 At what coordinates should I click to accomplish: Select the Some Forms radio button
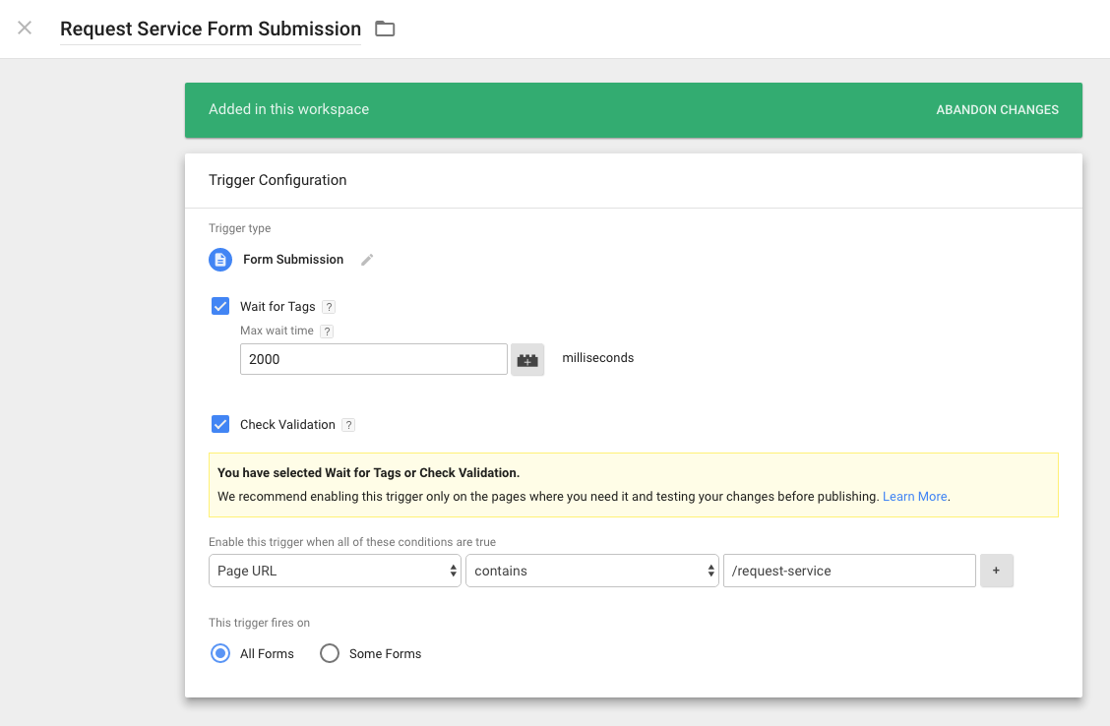330,653
